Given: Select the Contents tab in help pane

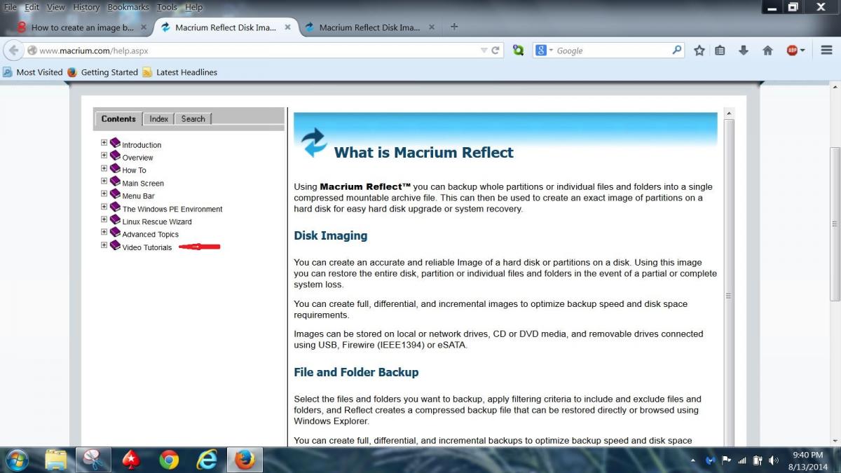Looking at the screenshot, I should 118,119.
